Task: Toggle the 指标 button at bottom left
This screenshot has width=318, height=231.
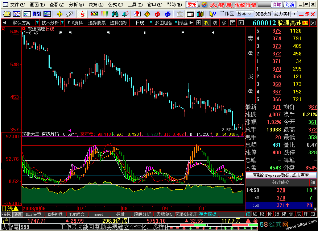Action: click(6, 214)
